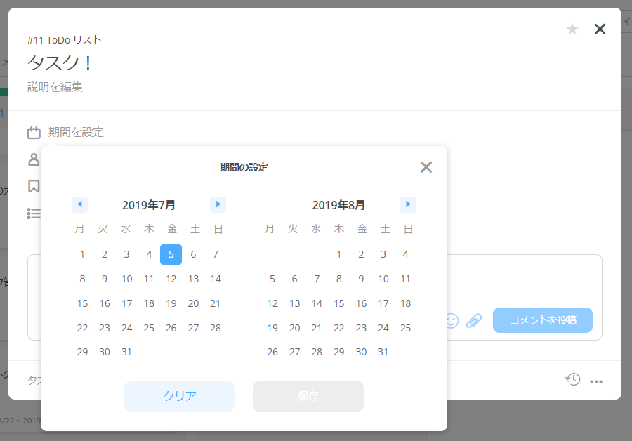Screen dimensions: 632x441
Task: Click the クリア button
Action: tap(180, 396)
